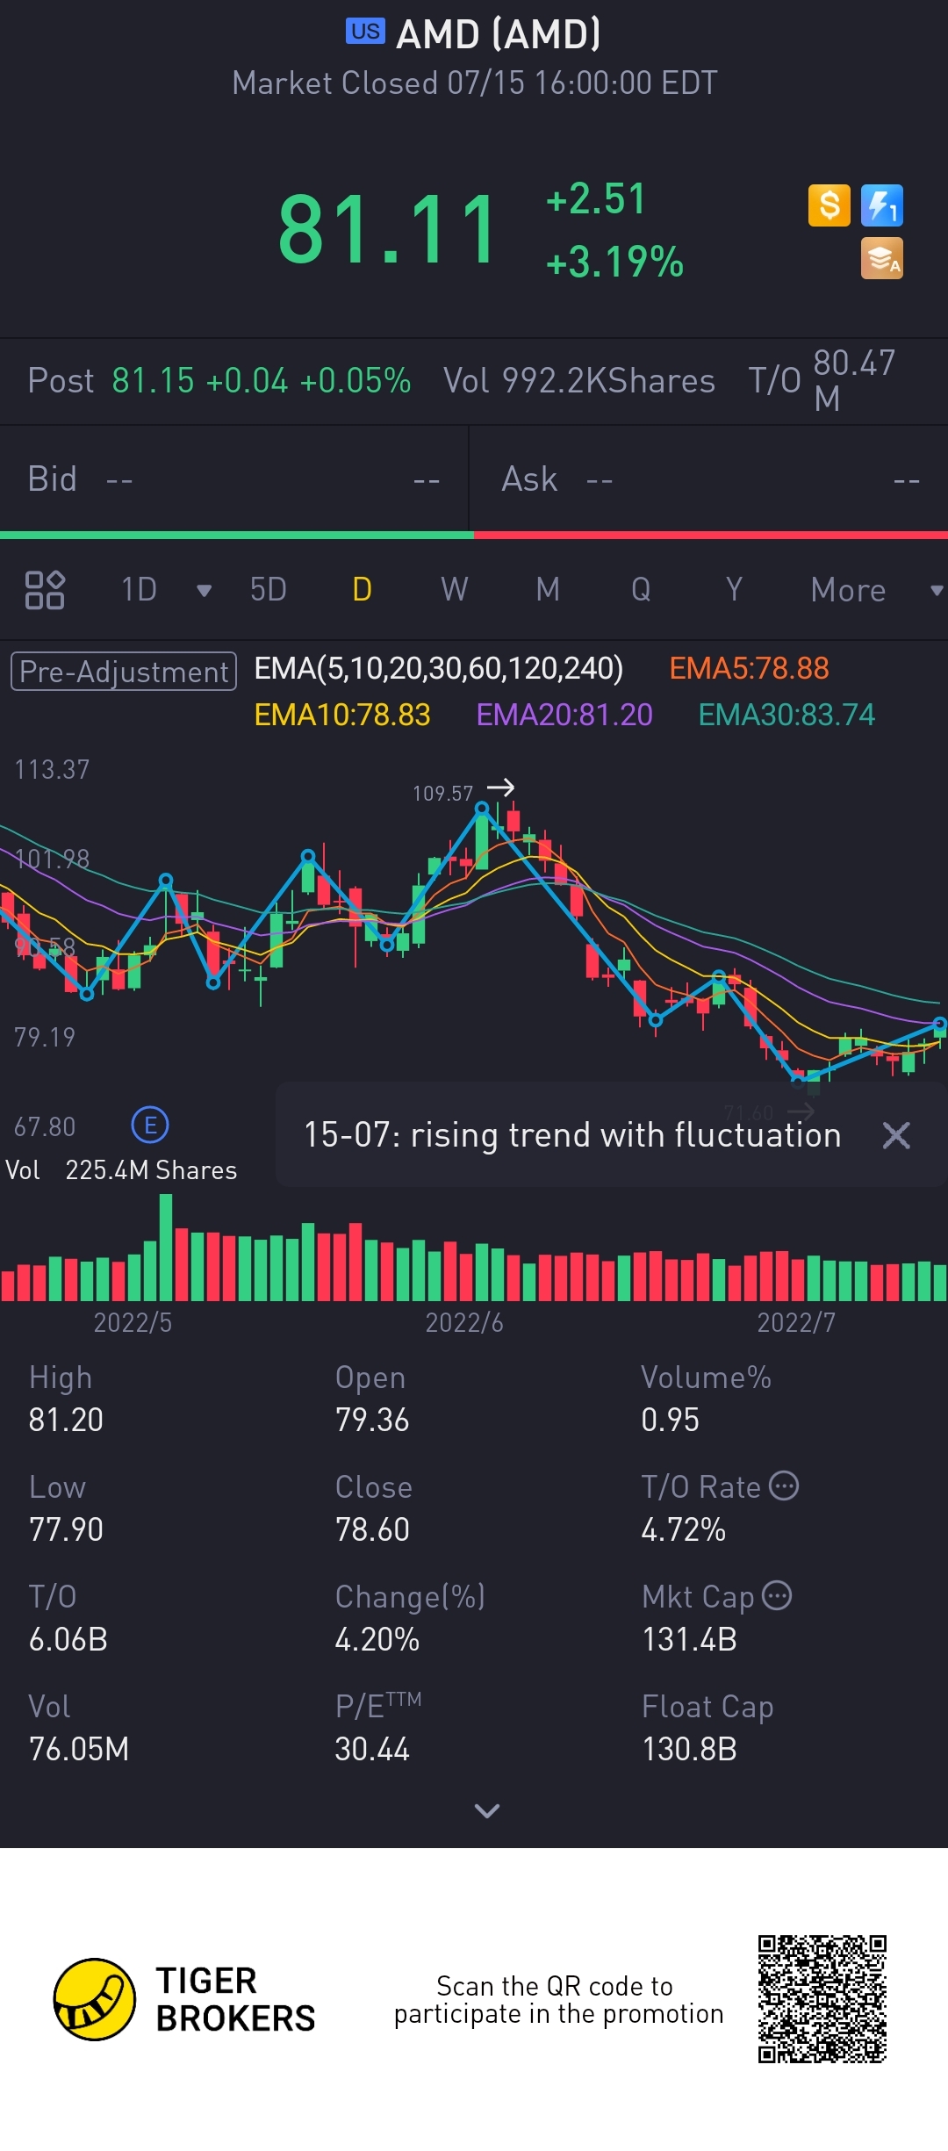948x2151 pixels.
Task: Tap the +3.19% change value
Action: click(614, 262)
